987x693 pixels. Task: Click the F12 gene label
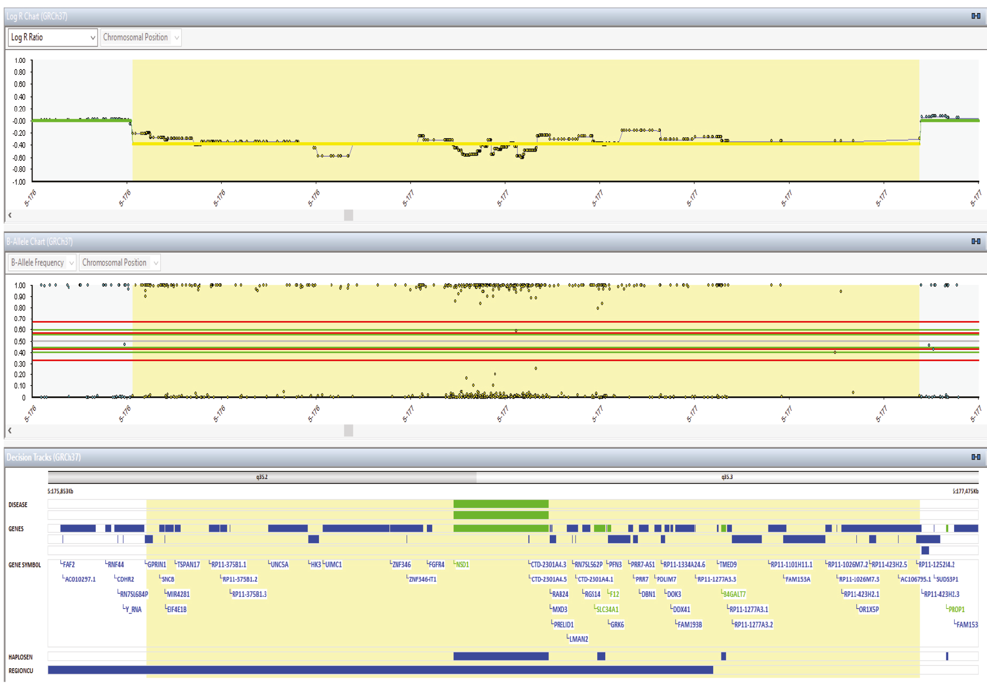tap(614, 595)
